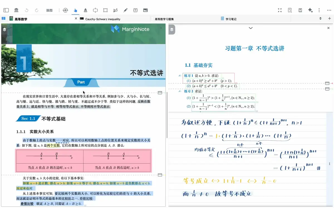Click the undo arrow icon
Viewport: 334px width, 208px height.
(26, 10)
